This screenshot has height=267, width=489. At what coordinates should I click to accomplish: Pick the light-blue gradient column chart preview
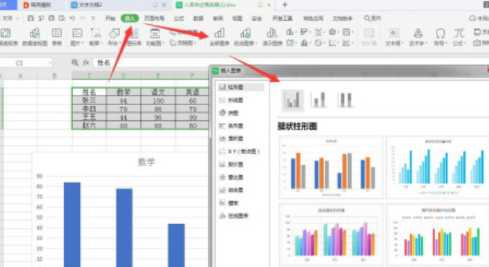(x=438, y=167)
